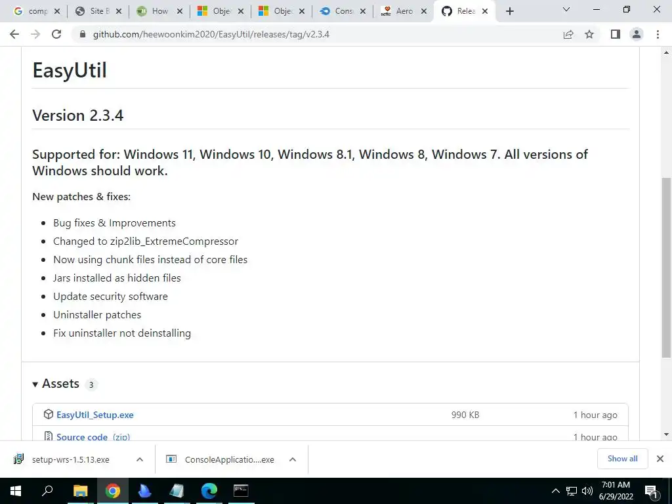The height and width of the screenshot is (504, 672).
Task: Open the notepad-like taskbar app
Action: [x=177, y=491]
